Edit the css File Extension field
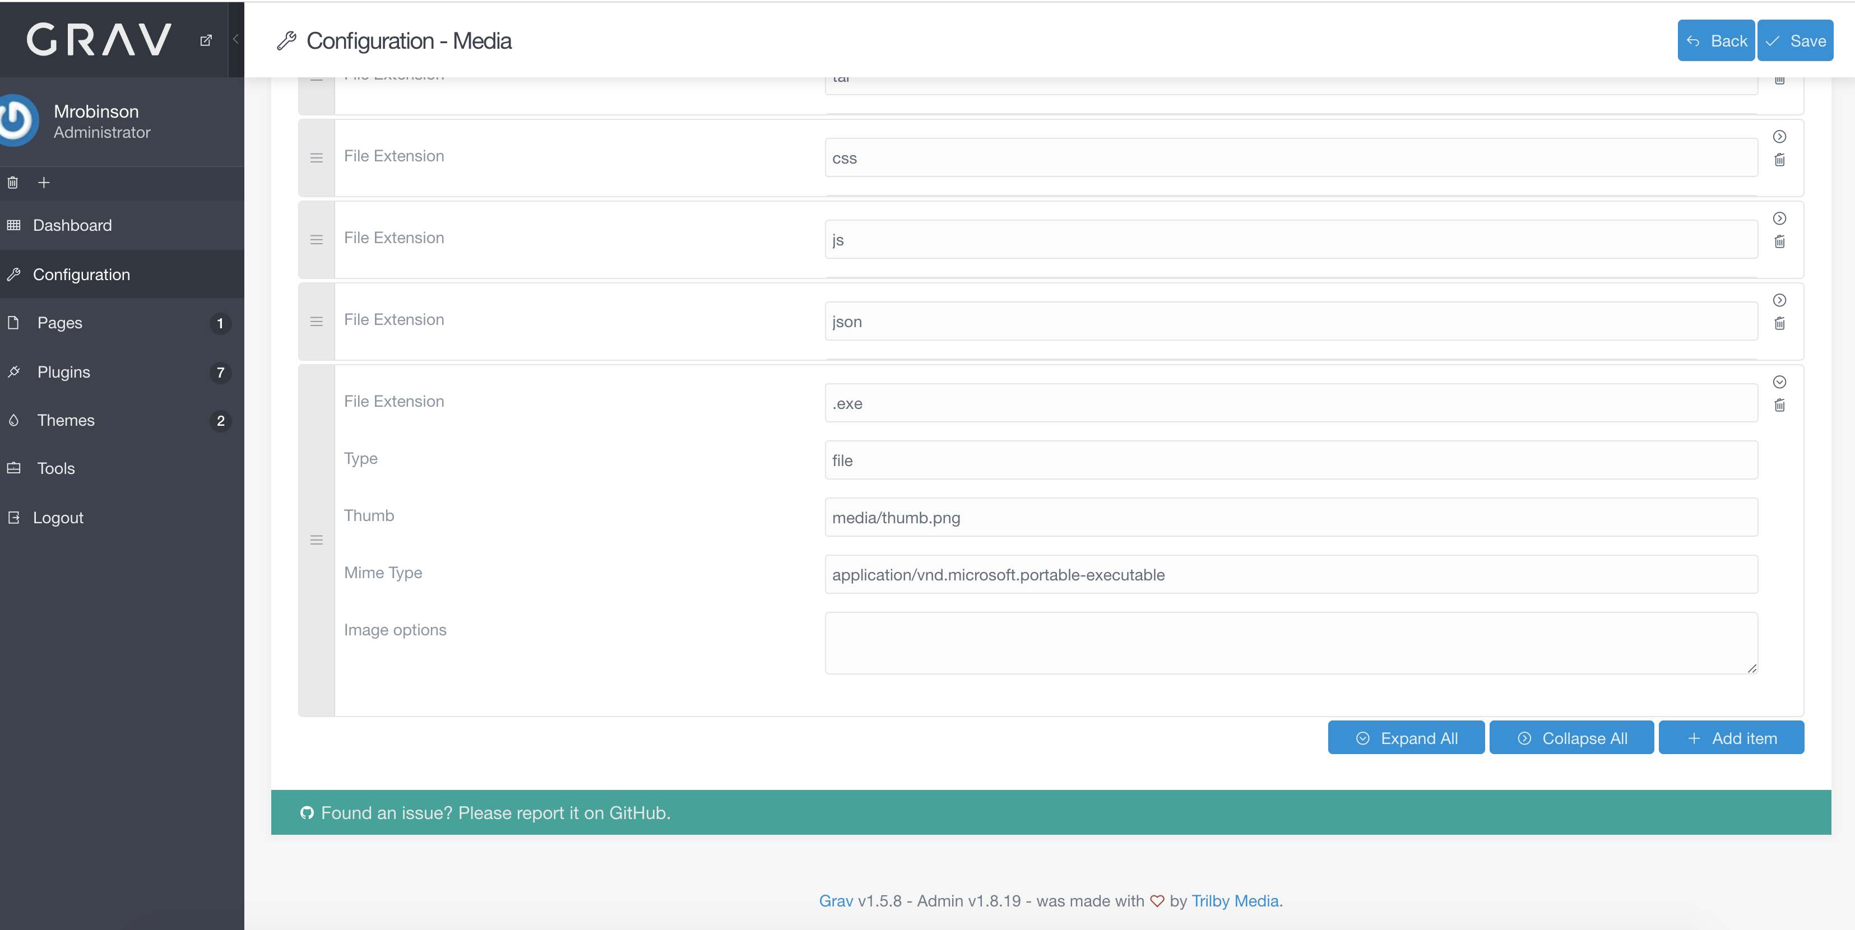Image resolution: width=1855 pixels, height=930 pixels. point(1291,157)
